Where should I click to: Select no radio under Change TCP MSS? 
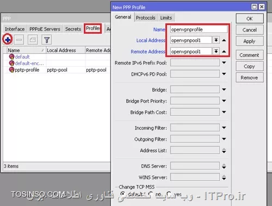(150, 194)
